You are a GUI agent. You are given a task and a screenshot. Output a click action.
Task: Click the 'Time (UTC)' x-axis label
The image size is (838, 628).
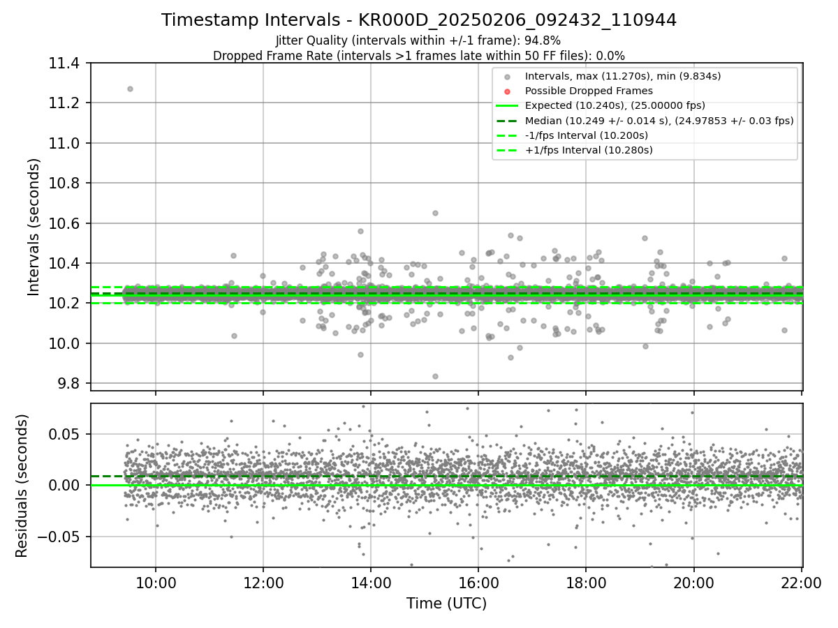tap(446, 604)
